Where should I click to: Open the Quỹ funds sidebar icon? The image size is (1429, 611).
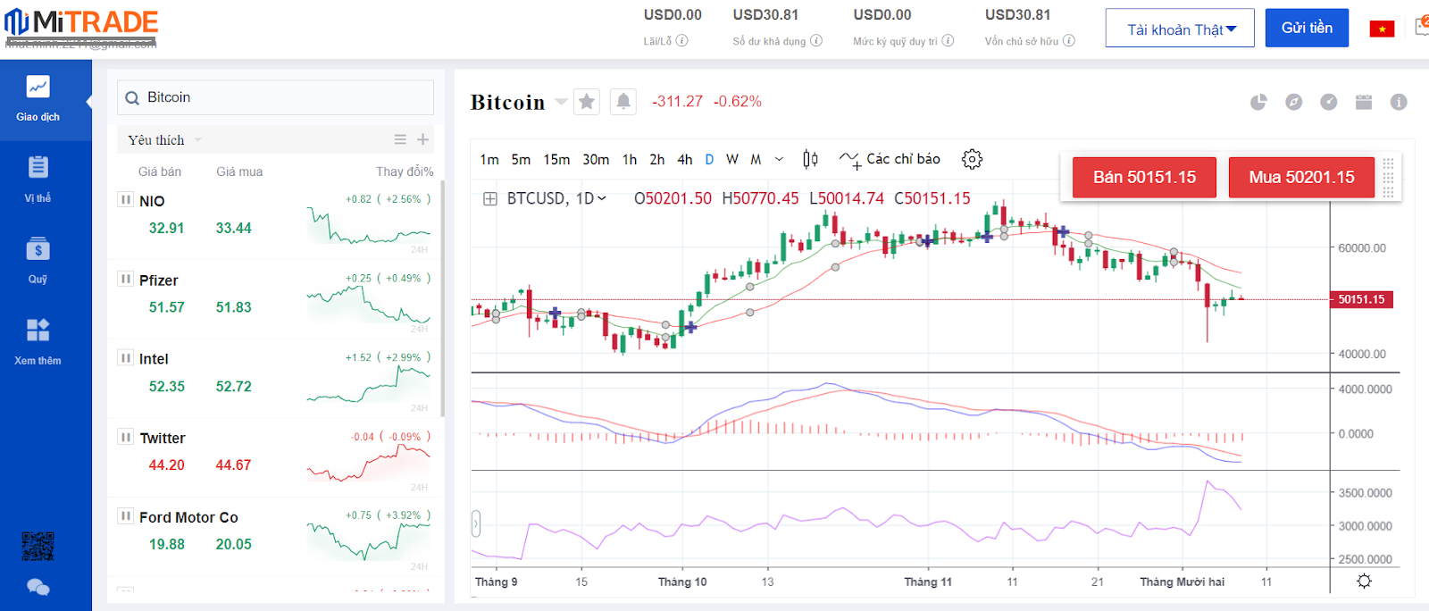[38, 259]
